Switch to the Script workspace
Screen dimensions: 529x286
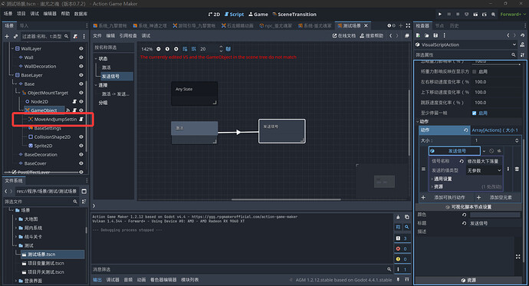[234, 14]
